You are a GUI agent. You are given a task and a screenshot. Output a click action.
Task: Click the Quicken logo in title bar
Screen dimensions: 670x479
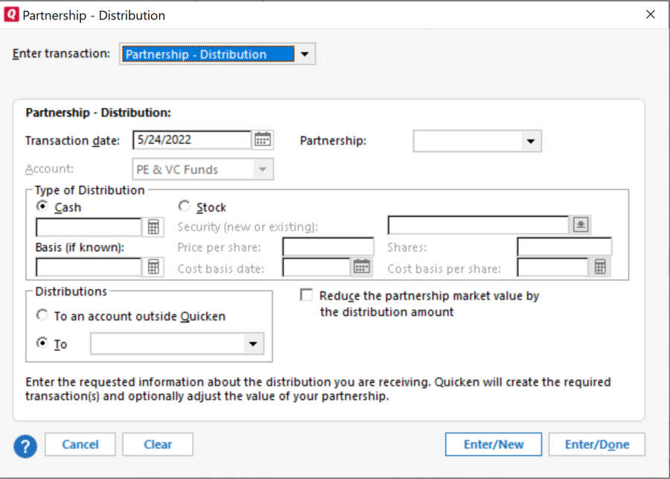point(12,15)
